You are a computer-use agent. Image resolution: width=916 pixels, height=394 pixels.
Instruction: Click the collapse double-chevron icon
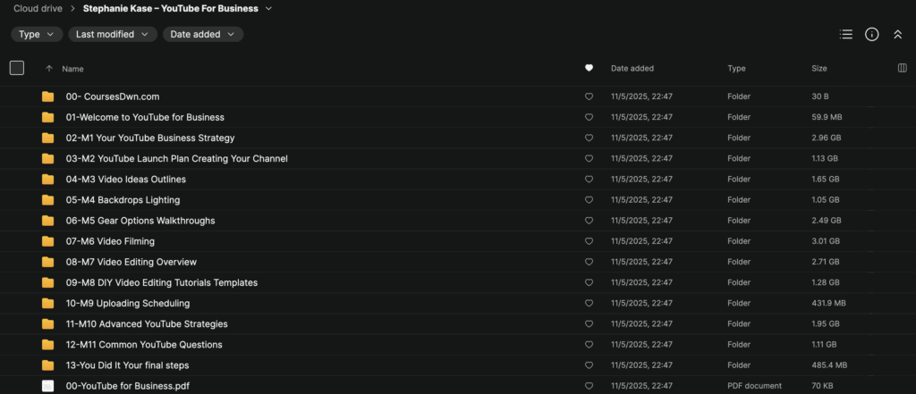[x=898, y=34]
